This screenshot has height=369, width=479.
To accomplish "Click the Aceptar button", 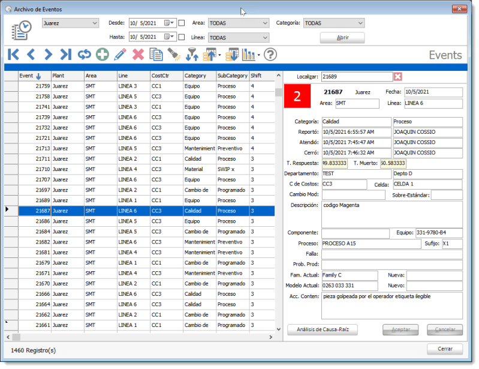I will (x=400, y=329).
